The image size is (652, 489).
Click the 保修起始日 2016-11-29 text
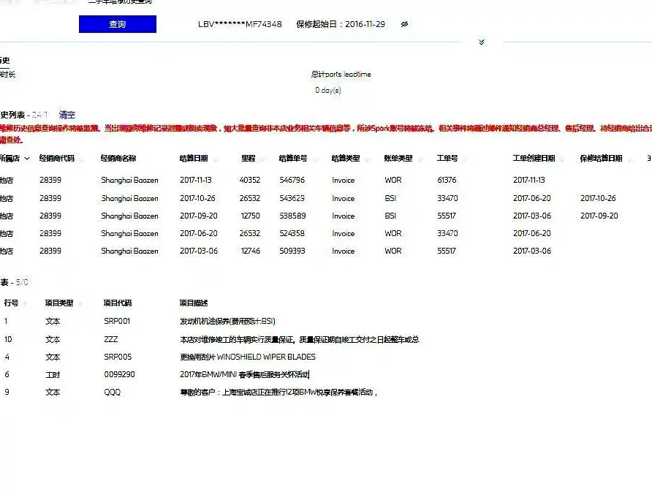click(x=341, y=24)
